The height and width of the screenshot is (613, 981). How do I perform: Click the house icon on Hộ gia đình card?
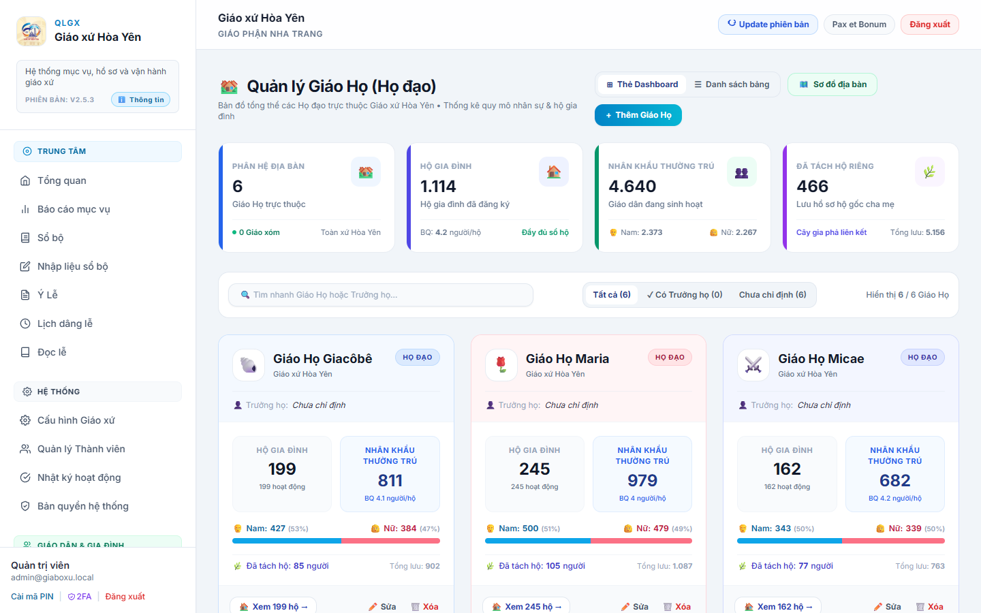tap(554, 172)
